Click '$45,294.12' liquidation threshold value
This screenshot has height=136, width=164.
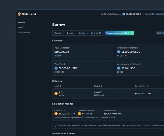click(87, 114)
